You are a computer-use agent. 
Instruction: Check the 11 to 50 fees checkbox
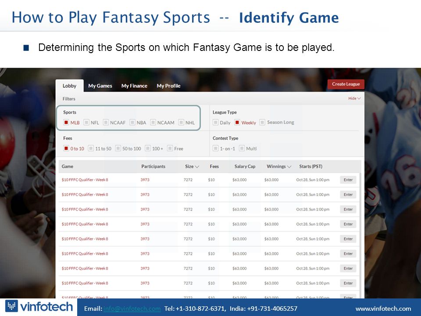(x=91, y=148)
